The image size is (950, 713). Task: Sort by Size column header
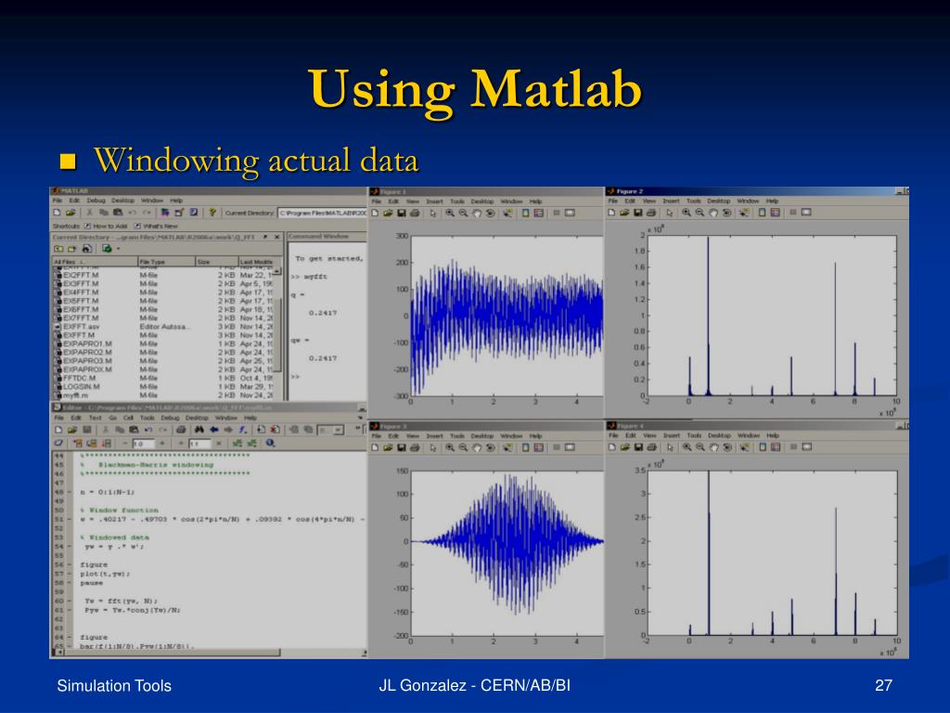click(x=216, y=261)
